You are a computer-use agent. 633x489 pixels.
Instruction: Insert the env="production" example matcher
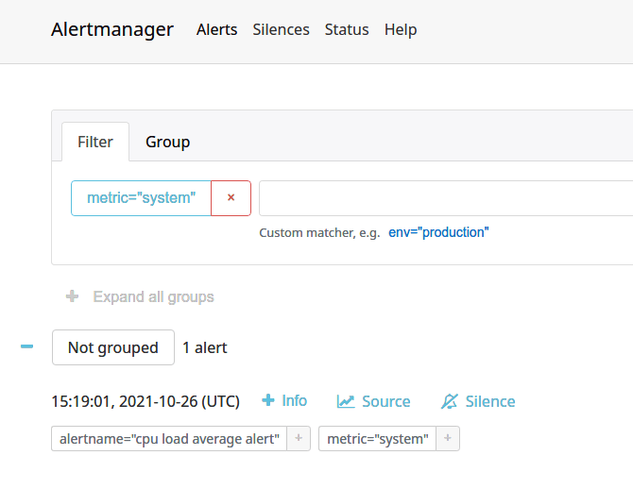[x=438, y=232]
